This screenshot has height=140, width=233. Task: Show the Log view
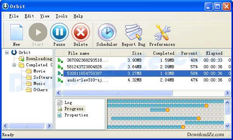click(x=68, y=102)
